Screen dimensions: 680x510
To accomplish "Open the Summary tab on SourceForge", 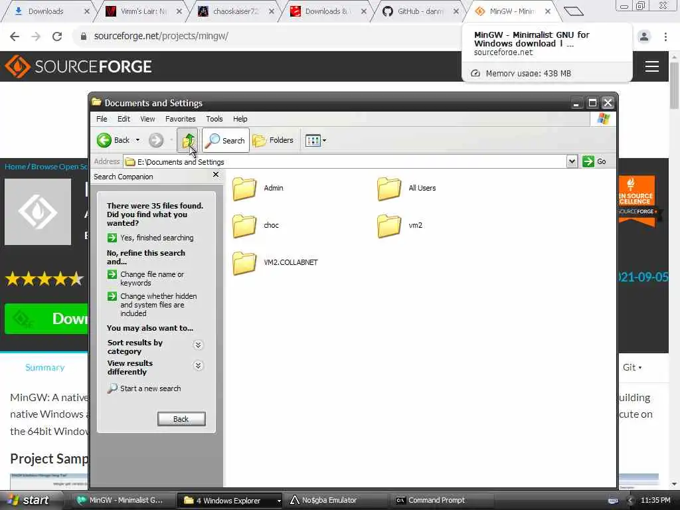I will tap(44, 367).
